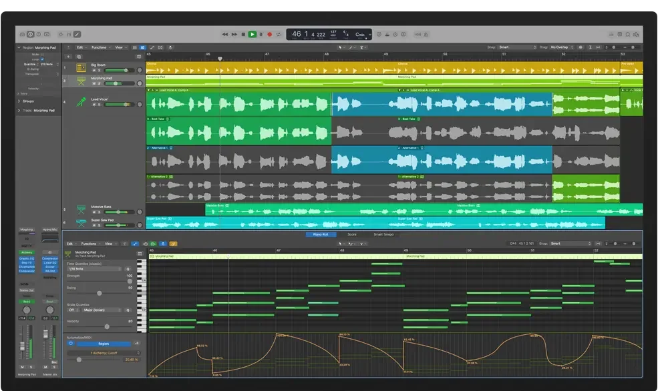Open the Functions menu in Piano Roll
The height and width of the screenshot is (391, 658).
pyautogui.click(x=90, y=244)
